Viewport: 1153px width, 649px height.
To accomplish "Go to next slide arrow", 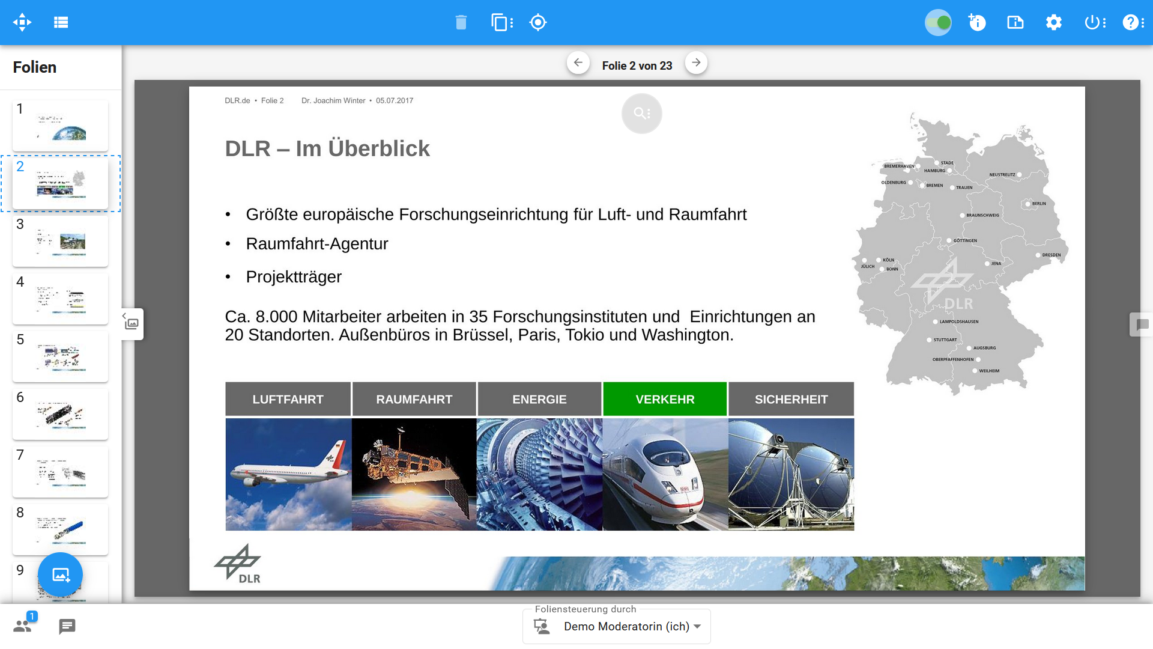I will point(696,62).
